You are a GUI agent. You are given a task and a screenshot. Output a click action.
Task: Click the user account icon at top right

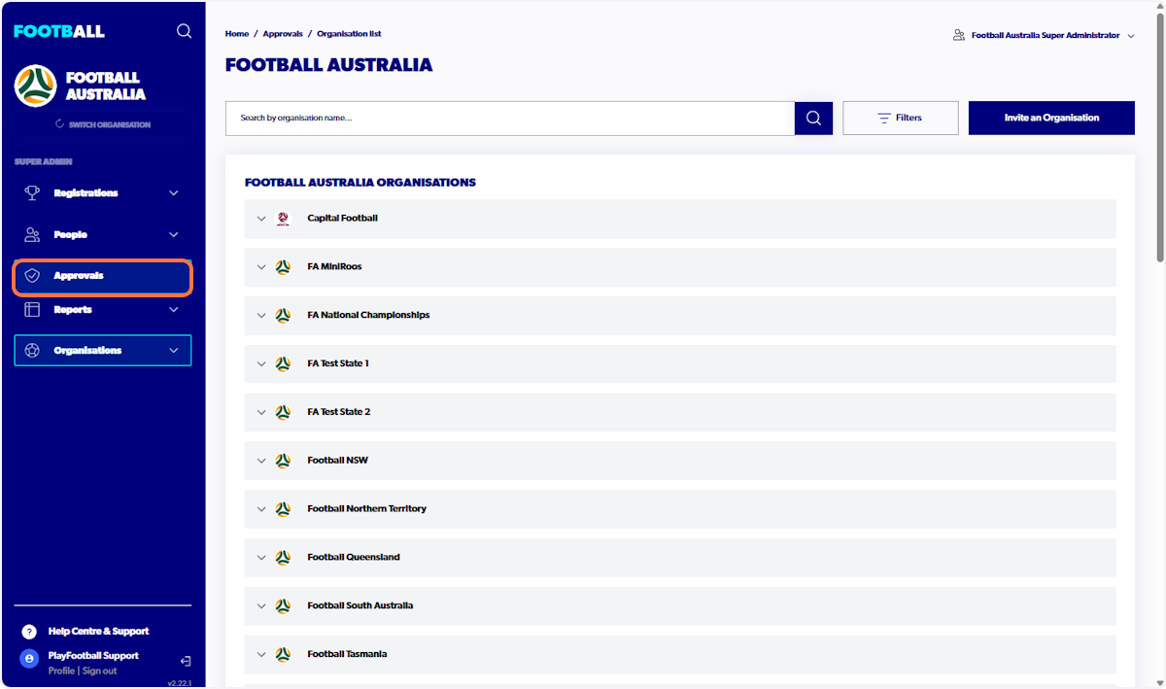click(x=959, y=35)
